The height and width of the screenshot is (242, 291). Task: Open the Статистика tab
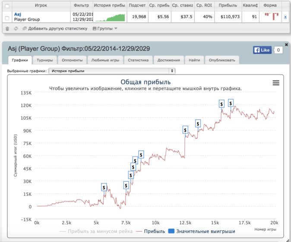[138, 60]
